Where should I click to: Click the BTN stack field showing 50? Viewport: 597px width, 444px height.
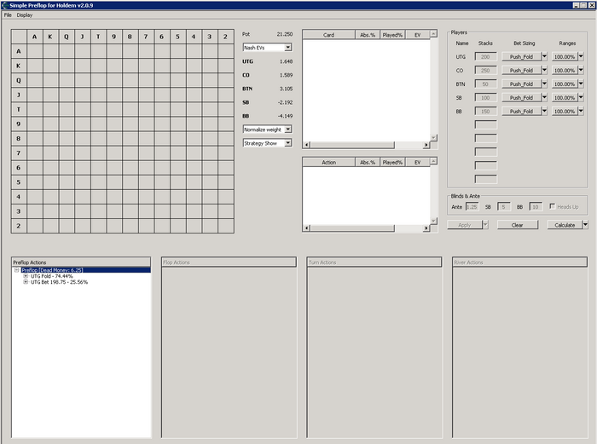point(485,84)
